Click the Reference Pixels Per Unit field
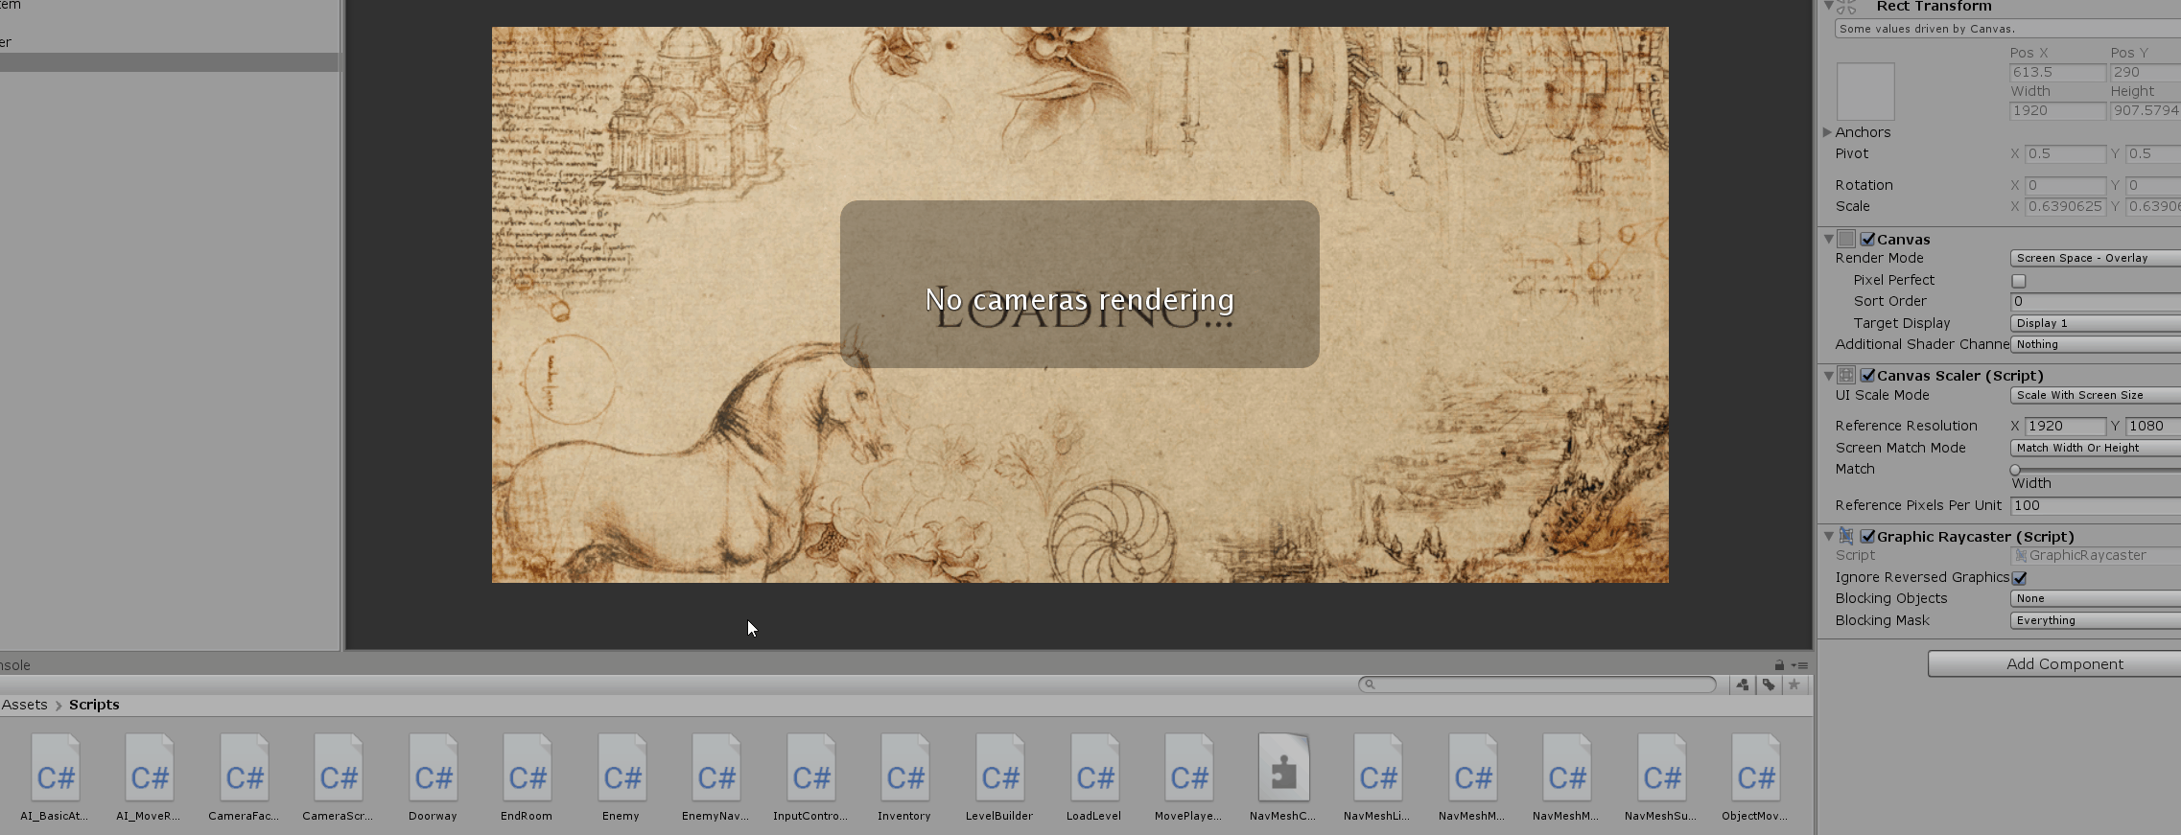 tap(2096, 505)
